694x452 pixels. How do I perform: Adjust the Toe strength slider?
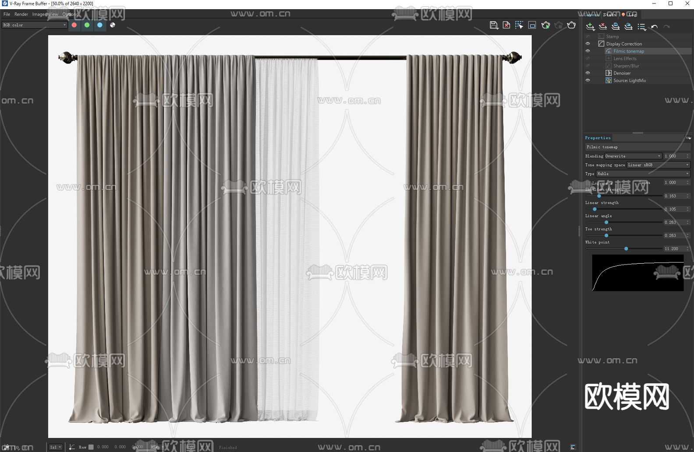[x=606, y=235]
